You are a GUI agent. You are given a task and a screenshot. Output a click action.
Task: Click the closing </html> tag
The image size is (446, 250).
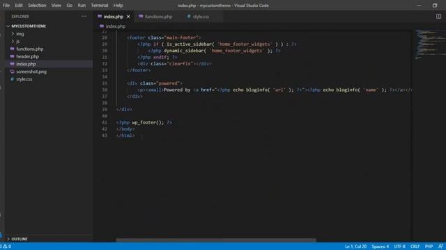click(125, 135)
